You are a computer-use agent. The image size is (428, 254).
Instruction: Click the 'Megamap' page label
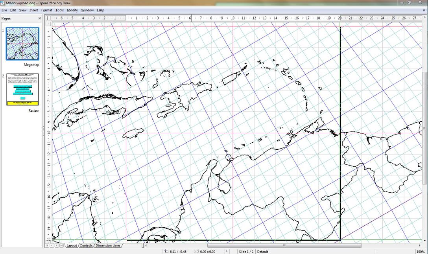click(31, 64)
